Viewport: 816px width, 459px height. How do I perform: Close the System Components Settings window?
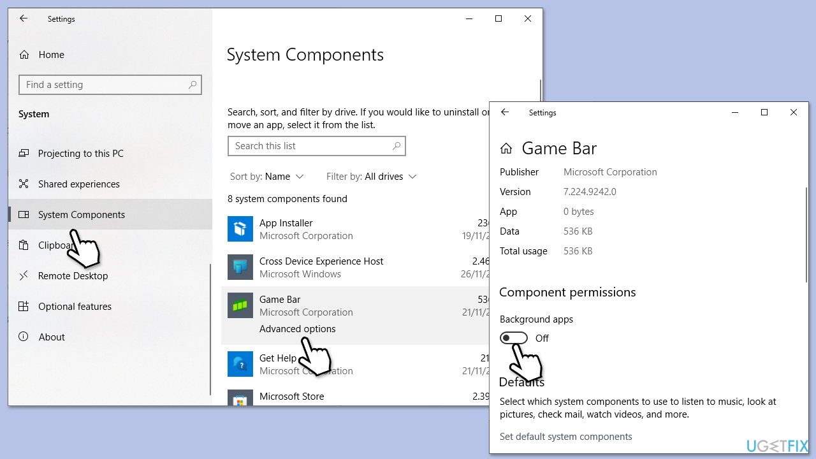click(x=528, y=18)
